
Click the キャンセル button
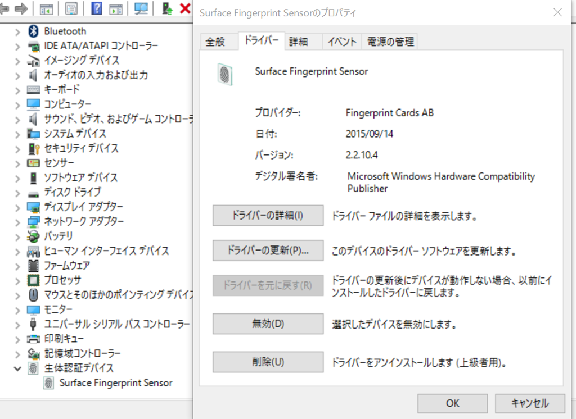click(x=530, y=404)
